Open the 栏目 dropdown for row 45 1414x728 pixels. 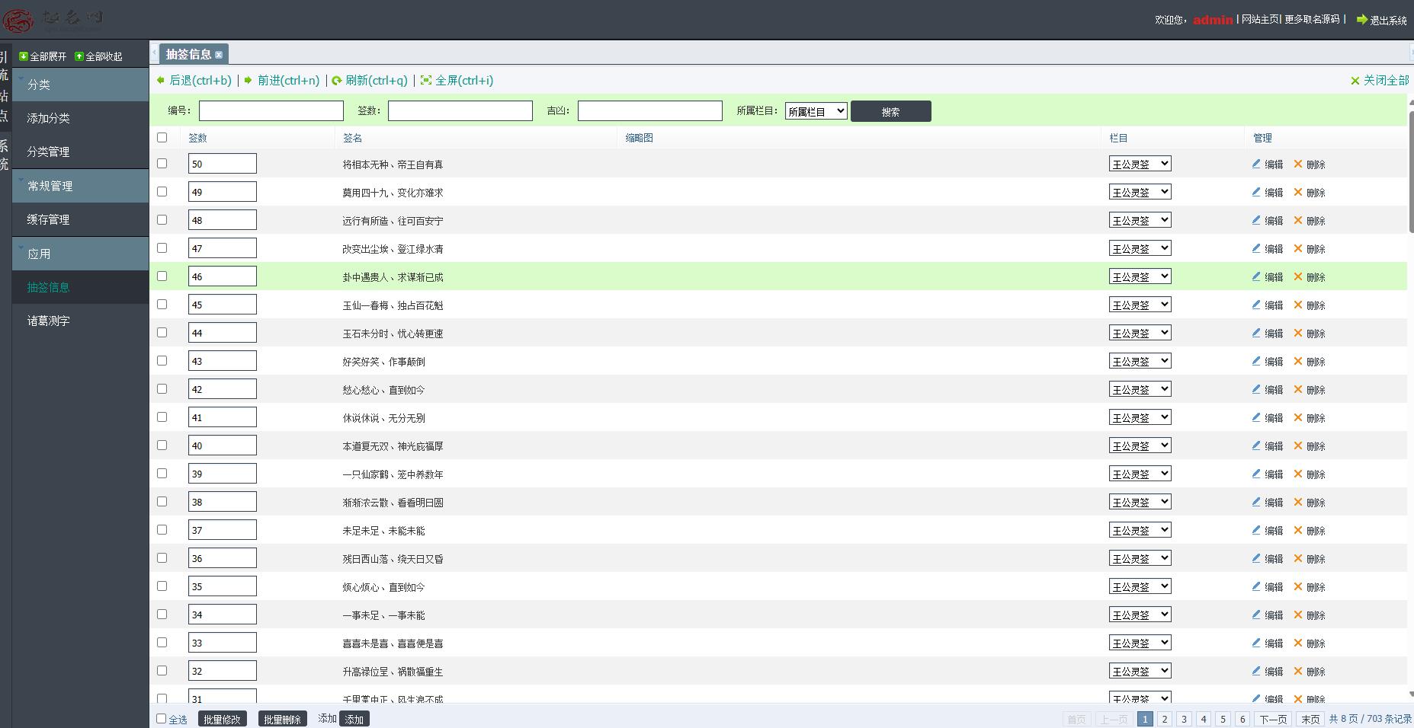pyautogui.click(x=1140, y=305)
